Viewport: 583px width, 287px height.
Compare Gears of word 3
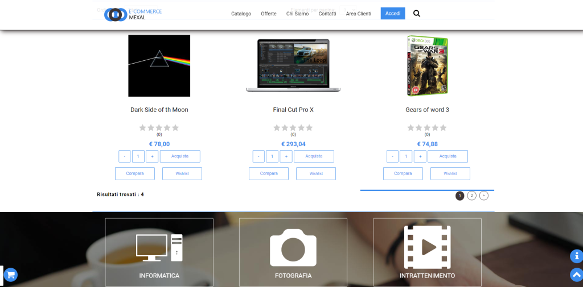(x=403, y=174)
